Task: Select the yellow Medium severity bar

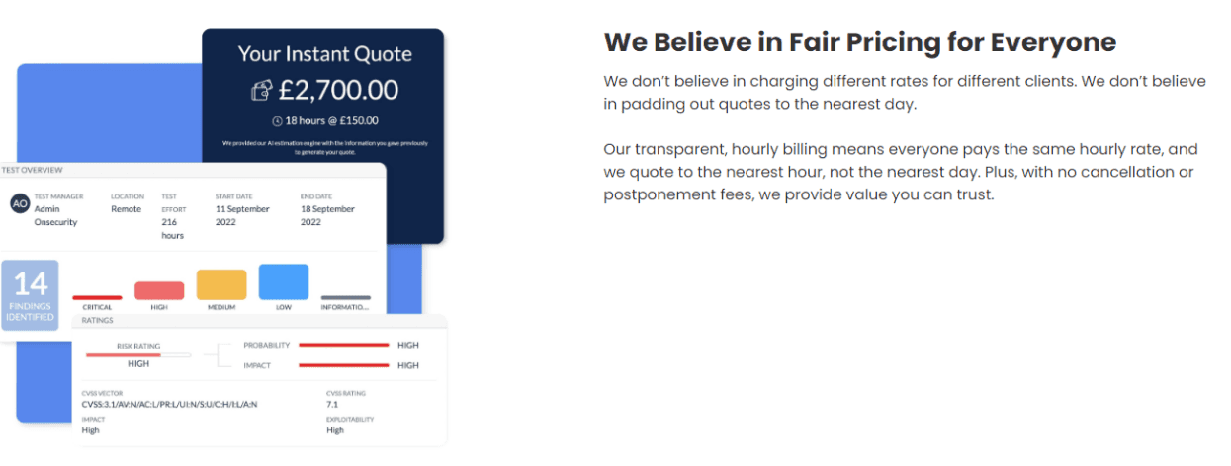Action: click(221, 284)
